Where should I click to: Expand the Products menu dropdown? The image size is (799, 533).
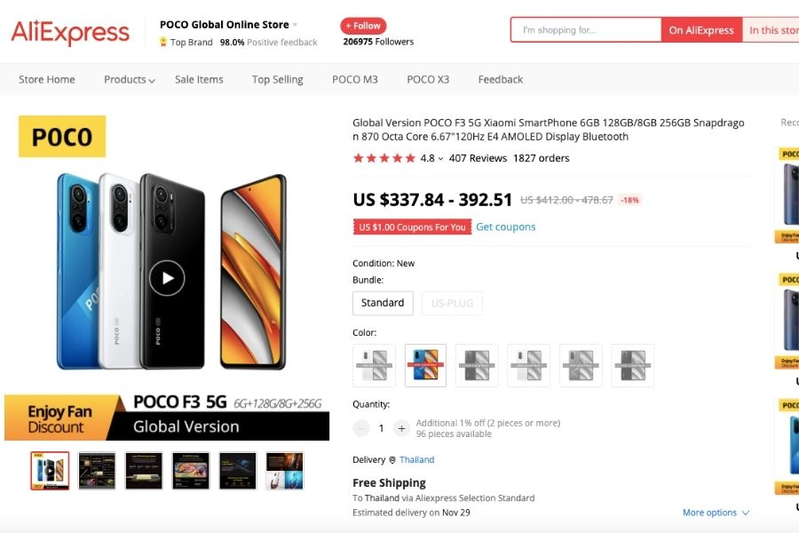pyautogui.click(x=130, y=79)
